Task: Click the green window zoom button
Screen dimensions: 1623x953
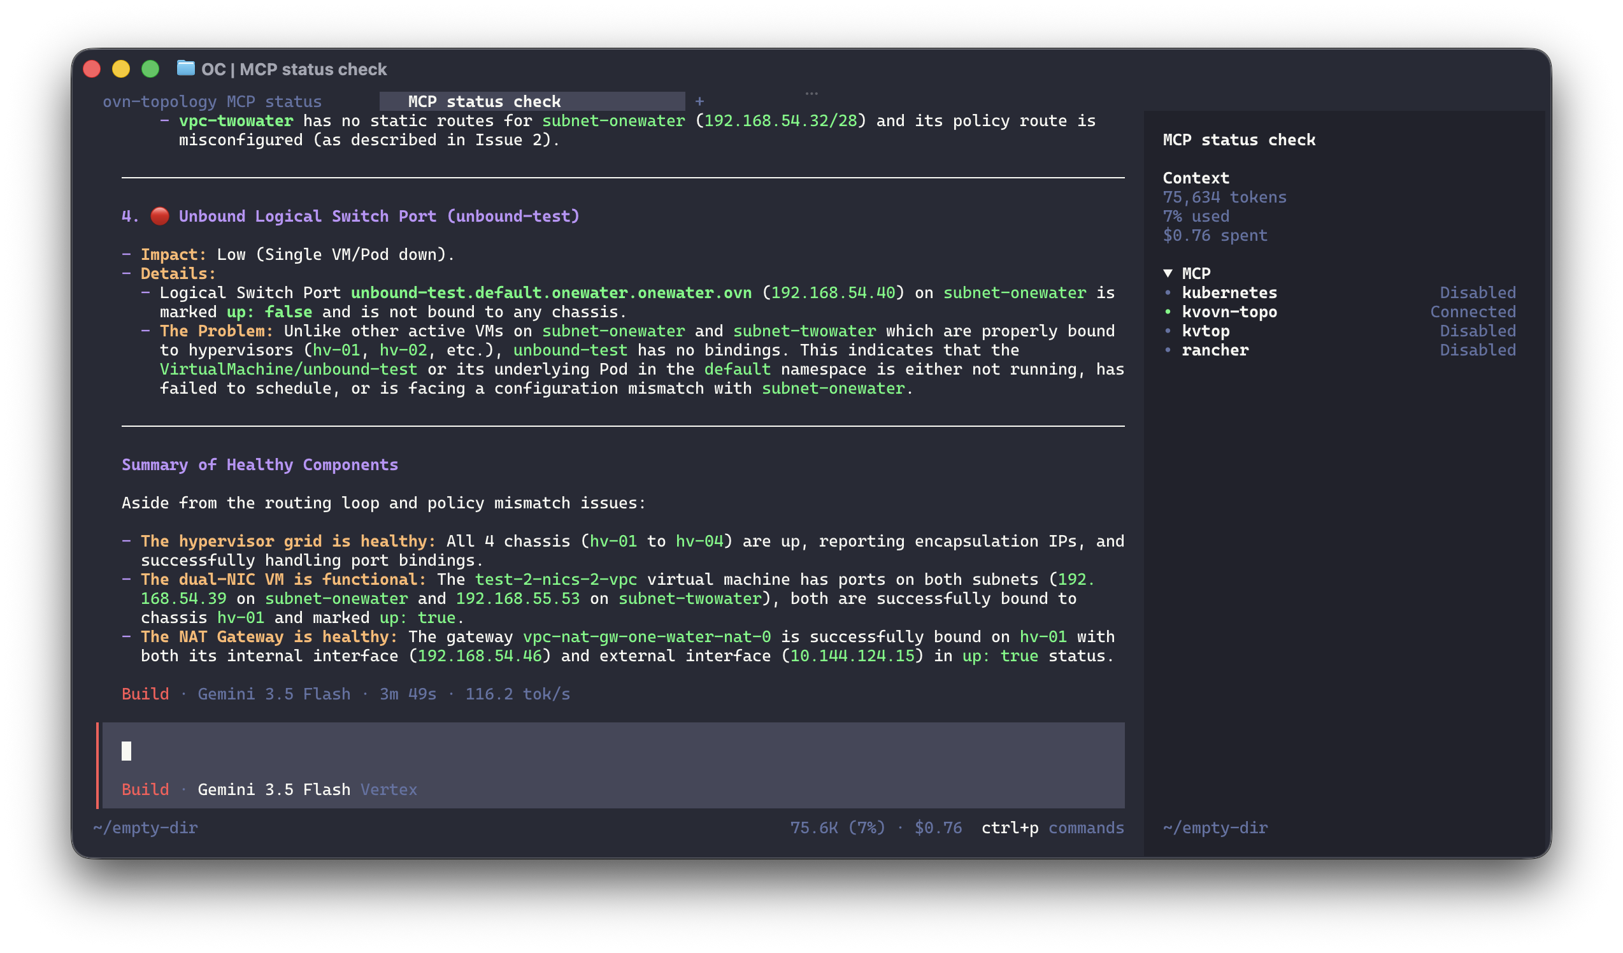Action: pos(150,69)
